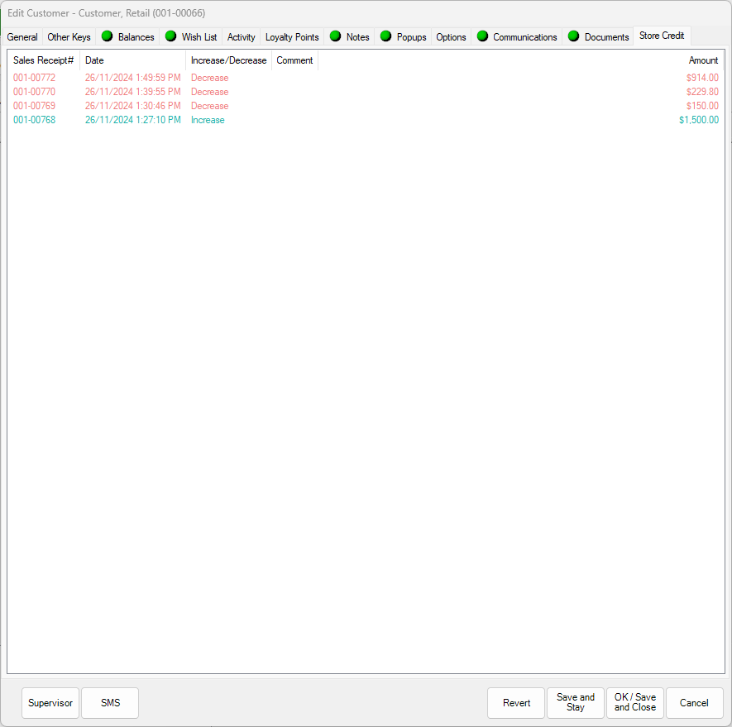Open the Loyalty Points tab
This screenshot has height=727, width=732.
(291, 36)
